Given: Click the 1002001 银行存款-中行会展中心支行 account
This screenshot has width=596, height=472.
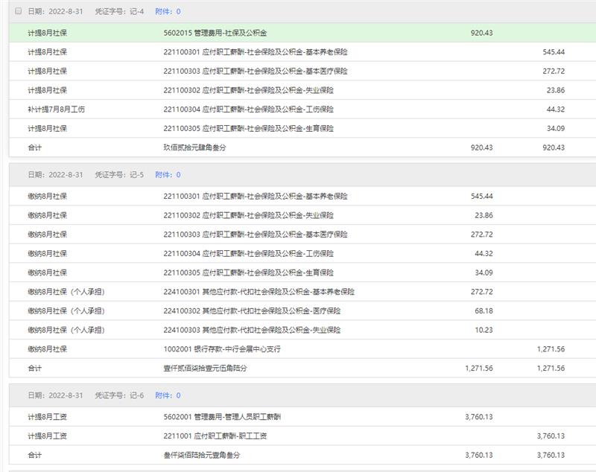Looking at the screenshot, I should (222, 348).
